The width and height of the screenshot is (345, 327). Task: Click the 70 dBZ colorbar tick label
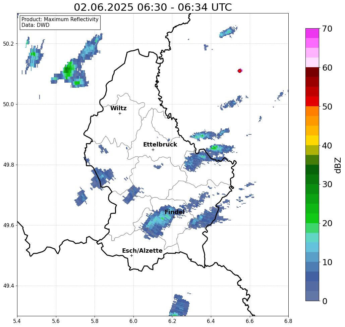[327, 29]
